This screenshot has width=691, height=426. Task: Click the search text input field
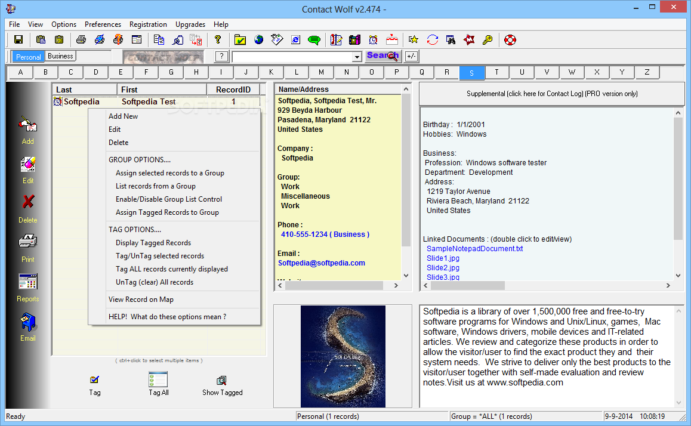(292, 57)
